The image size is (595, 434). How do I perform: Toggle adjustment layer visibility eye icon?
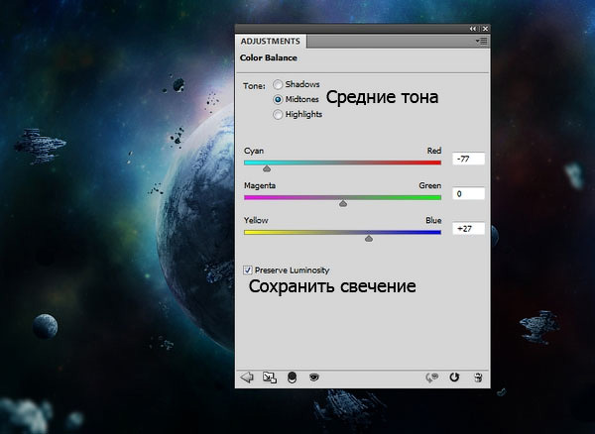click(313, 377)
